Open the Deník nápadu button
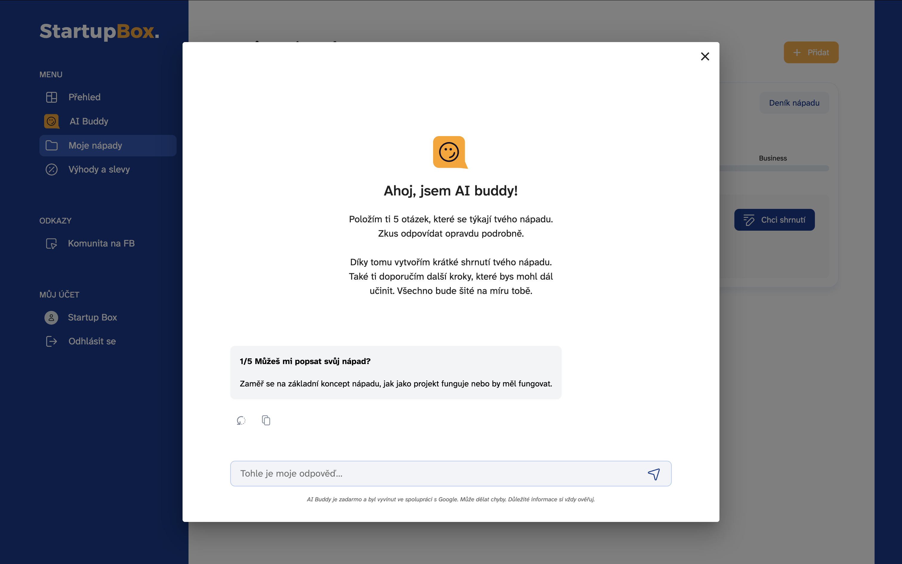Screen dimensions: 902x564 [x=794, y=103]
